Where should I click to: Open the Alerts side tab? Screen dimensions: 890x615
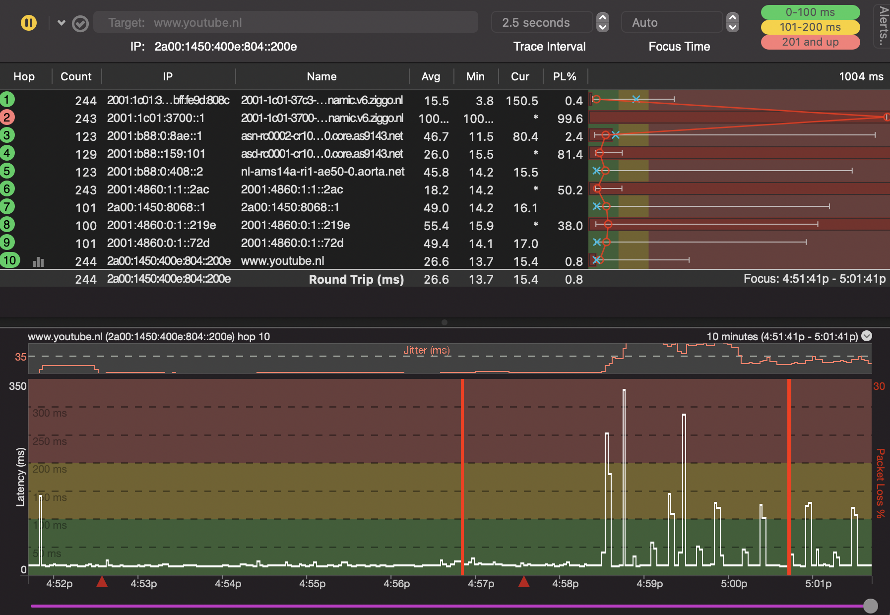coord(883,26)
